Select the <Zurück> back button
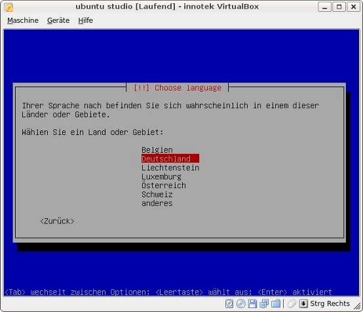The width and height of the screenshot is (363, 312). 57,221
